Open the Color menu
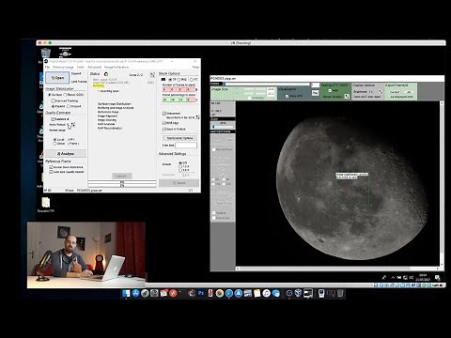Viewport: 451px width, 338px height. [x=81, y=67]
